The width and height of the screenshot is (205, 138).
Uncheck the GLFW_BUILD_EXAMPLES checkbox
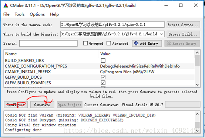103,83
